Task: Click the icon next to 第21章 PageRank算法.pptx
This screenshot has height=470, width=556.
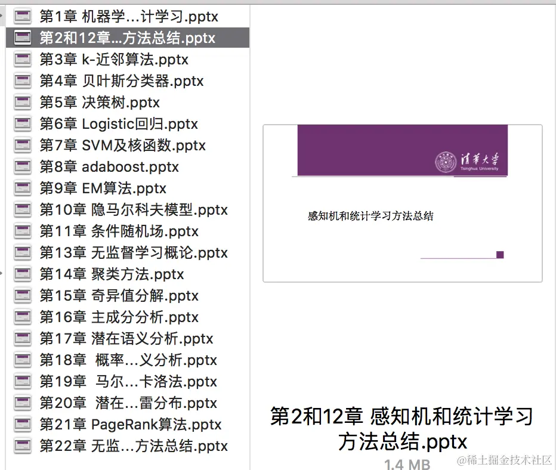Action: click(22, 424)
